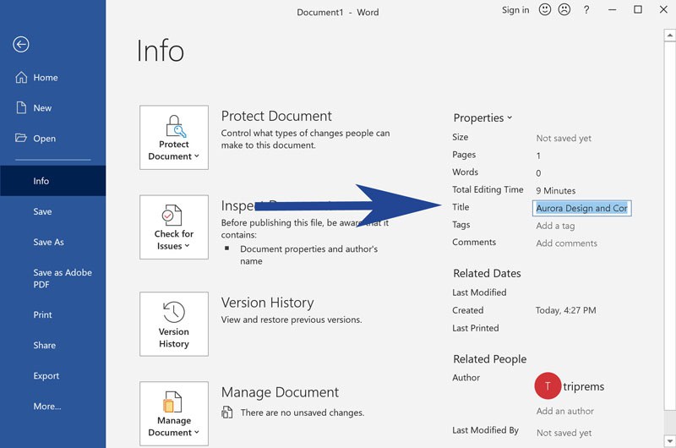Screen dimensions: 676x448
Task: Click the '9 Minutes' editing time value
Action: (556, 190)
